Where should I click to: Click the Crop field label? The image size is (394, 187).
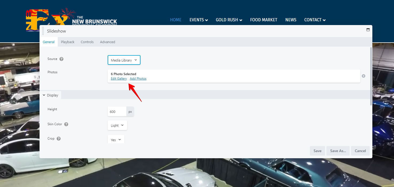pyautogui.click(x=51, y=139)
